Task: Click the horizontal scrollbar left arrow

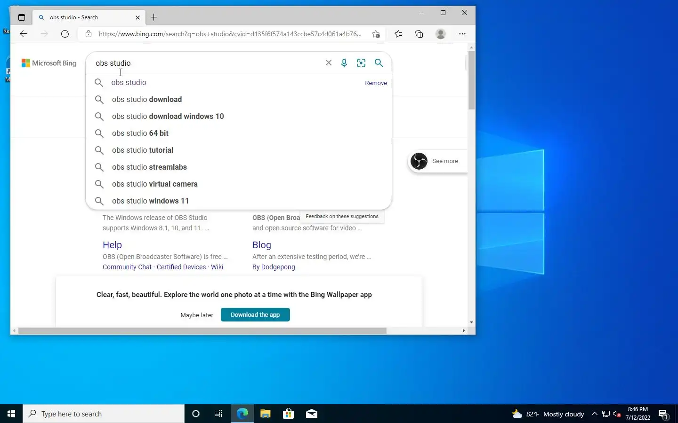Action: [14, 330]
